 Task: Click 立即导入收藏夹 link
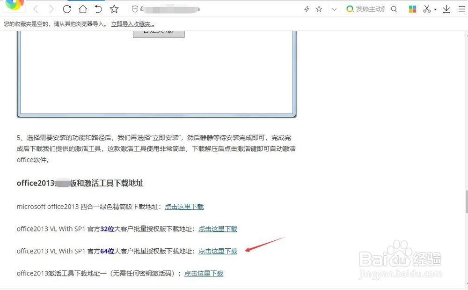132,24
